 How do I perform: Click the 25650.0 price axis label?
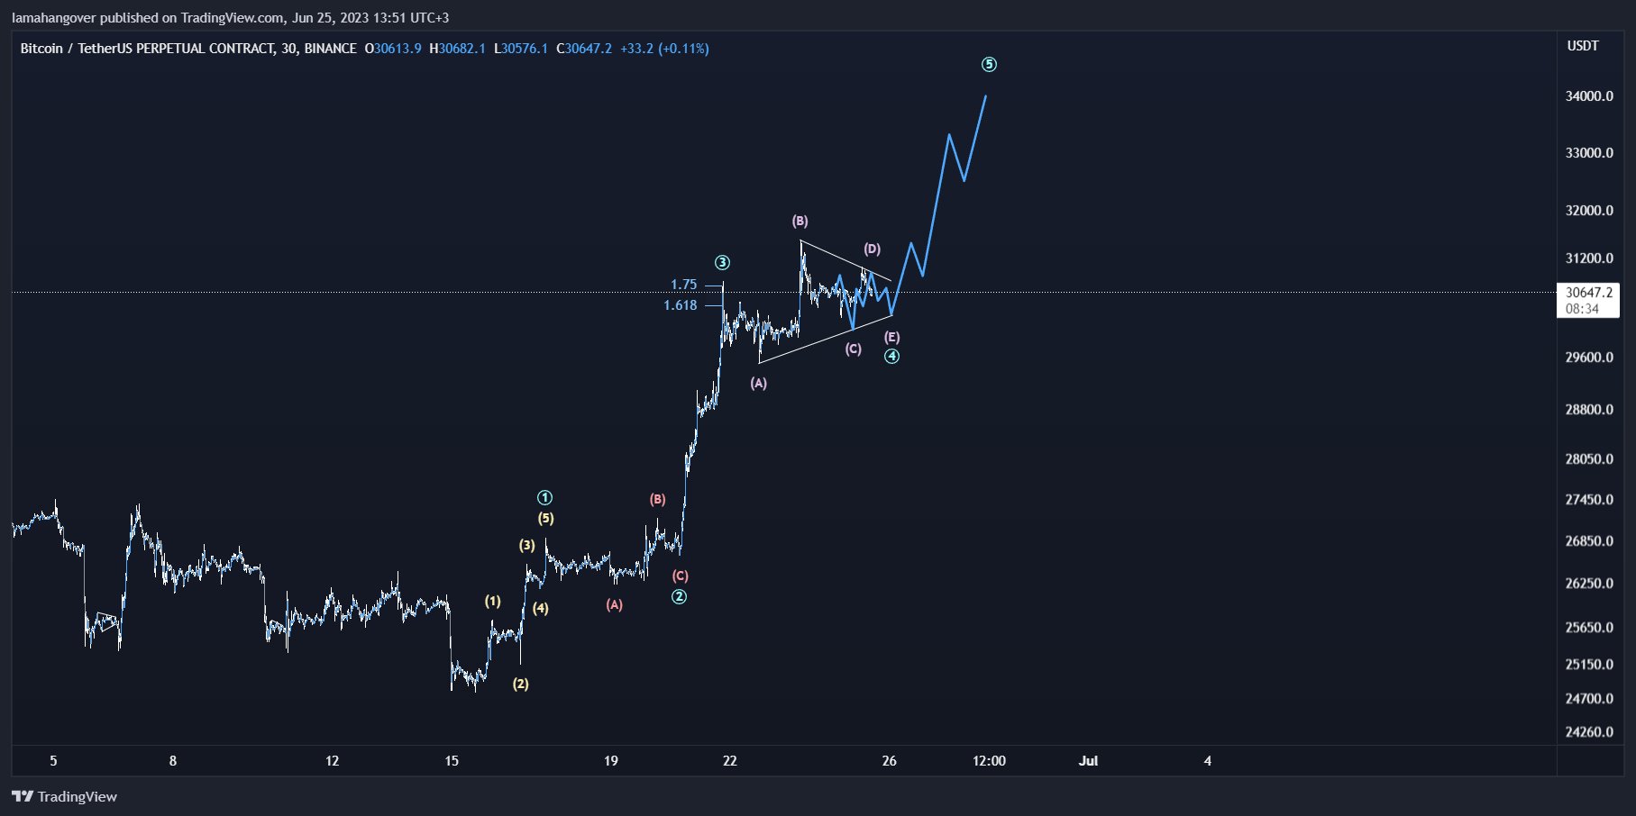coord(1589,628)
